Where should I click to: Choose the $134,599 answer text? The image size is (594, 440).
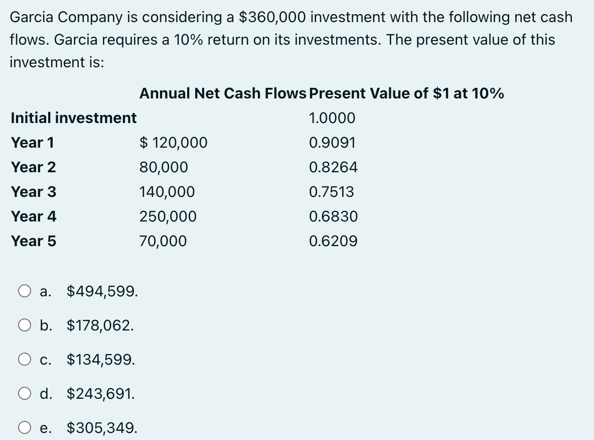pos(101,360)
